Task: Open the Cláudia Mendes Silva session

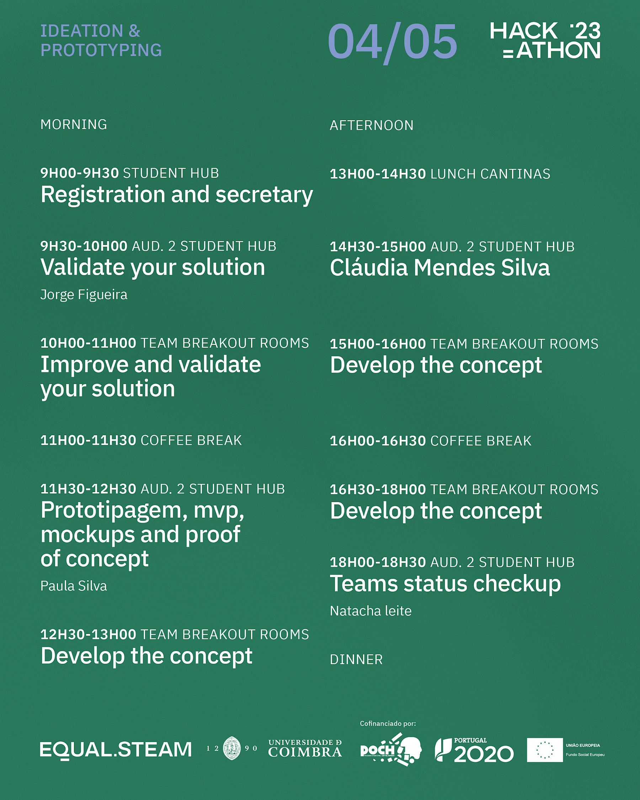Action: click(440, 267)
